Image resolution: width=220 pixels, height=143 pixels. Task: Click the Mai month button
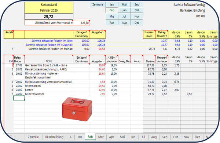tap(124, 4)
